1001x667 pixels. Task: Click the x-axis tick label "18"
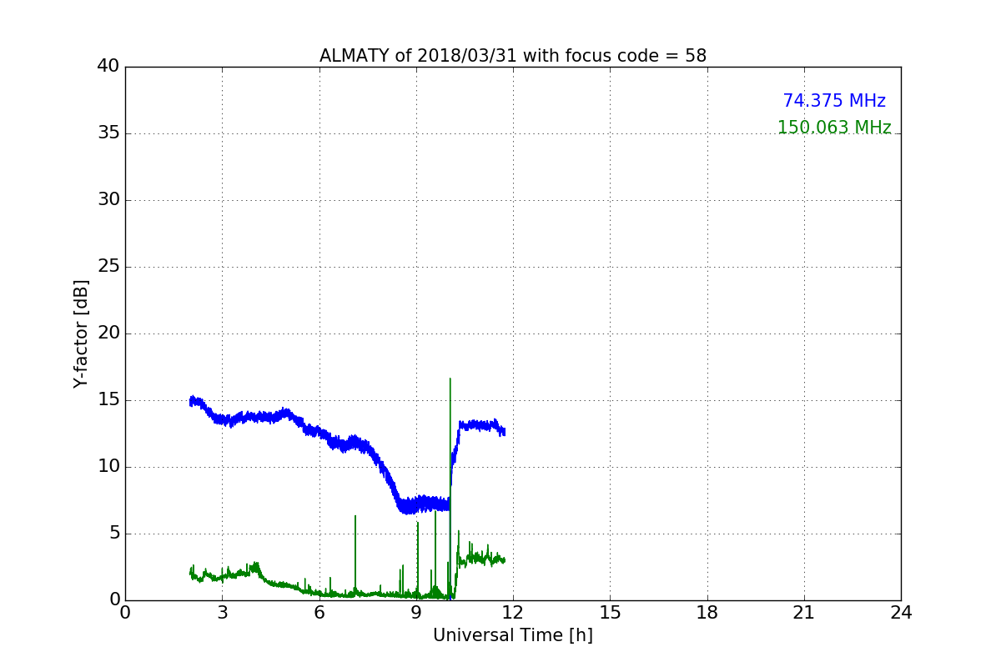(707, 613)
